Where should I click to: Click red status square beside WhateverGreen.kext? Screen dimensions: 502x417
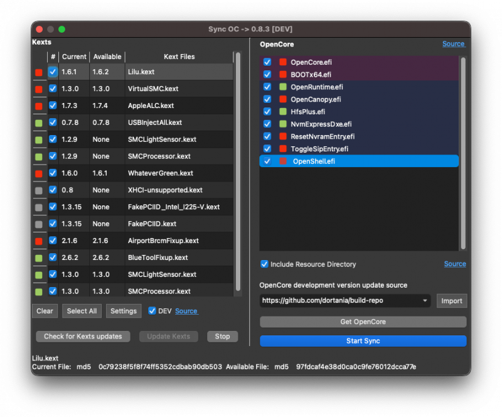click(39, 173)
